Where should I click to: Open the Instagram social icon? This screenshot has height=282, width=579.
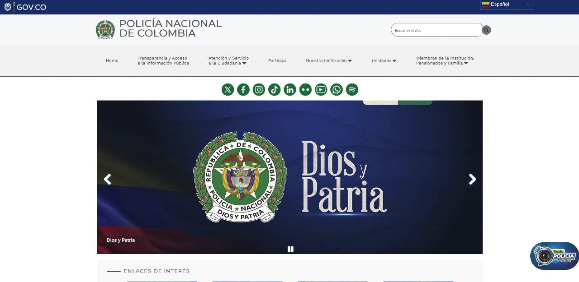pyautogui.click(x=259, y=89)
